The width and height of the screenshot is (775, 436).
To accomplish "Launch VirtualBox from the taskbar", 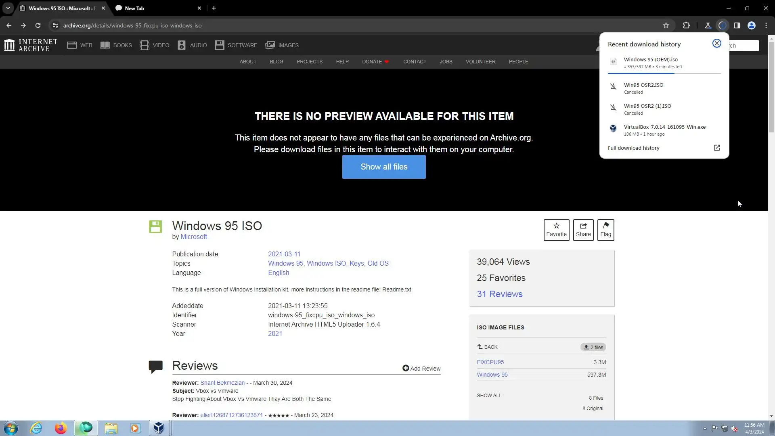I will tap(159, 428).
